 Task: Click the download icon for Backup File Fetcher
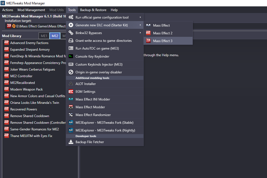tap(71, 142)
